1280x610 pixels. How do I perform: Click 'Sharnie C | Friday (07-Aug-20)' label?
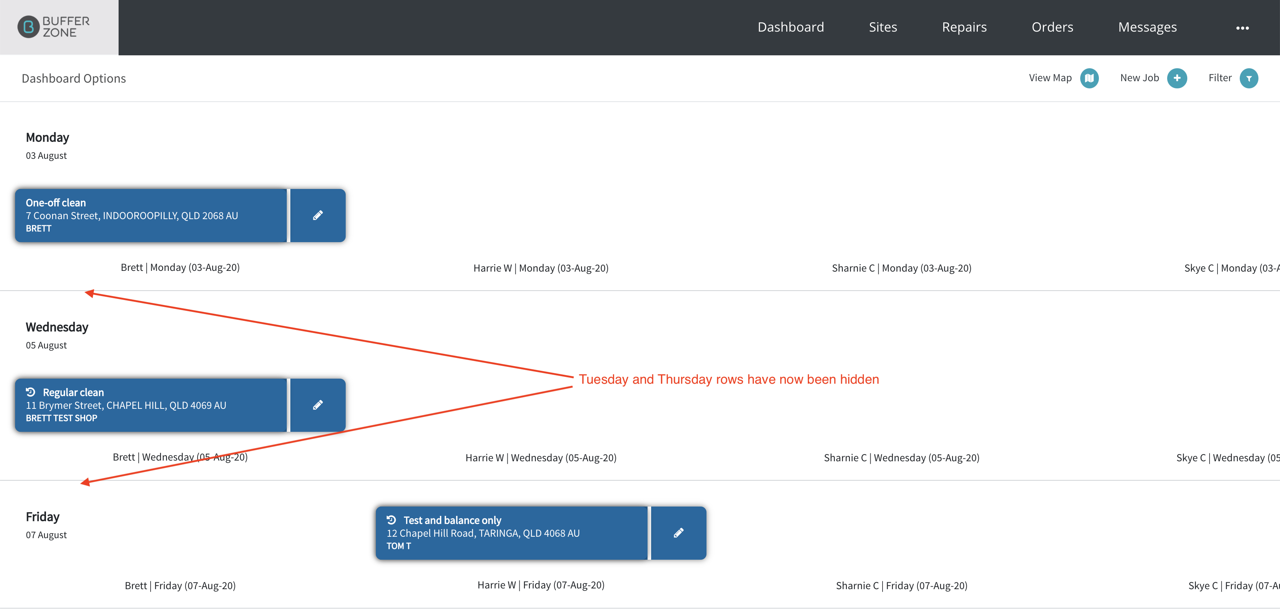point(901,586)
